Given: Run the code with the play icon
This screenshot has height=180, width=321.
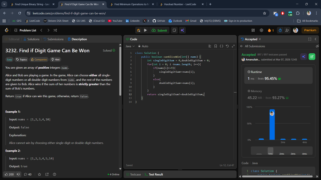Looking at the screenshot, I should [145, 30].
